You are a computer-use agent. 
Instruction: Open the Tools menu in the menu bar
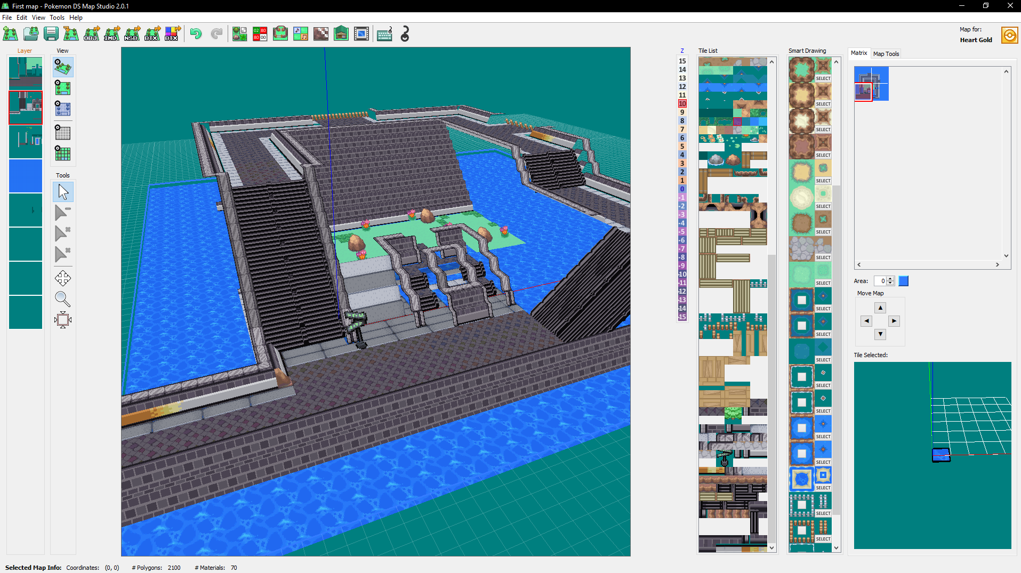click(x=57, y=18)
